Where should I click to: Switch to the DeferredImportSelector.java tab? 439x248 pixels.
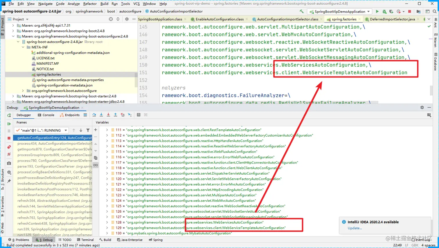click(392, 19)
